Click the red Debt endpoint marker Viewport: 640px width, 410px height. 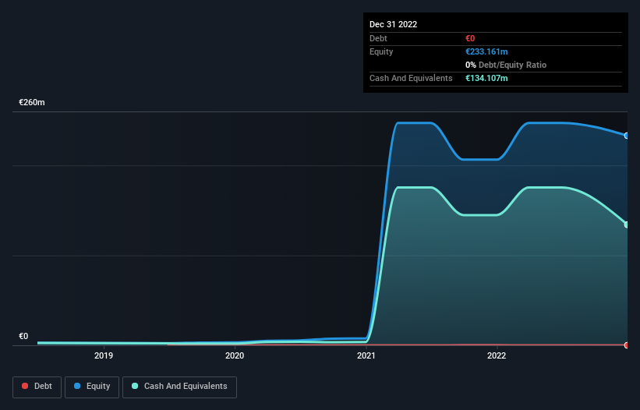[x=627, y=345]
